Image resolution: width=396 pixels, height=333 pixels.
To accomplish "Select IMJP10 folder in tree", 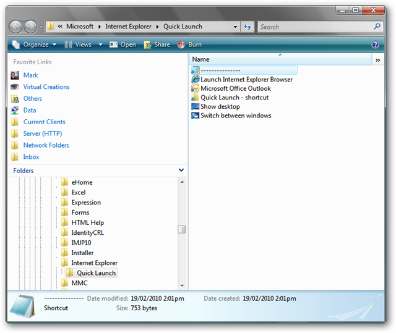I will [x=81, y=243].
